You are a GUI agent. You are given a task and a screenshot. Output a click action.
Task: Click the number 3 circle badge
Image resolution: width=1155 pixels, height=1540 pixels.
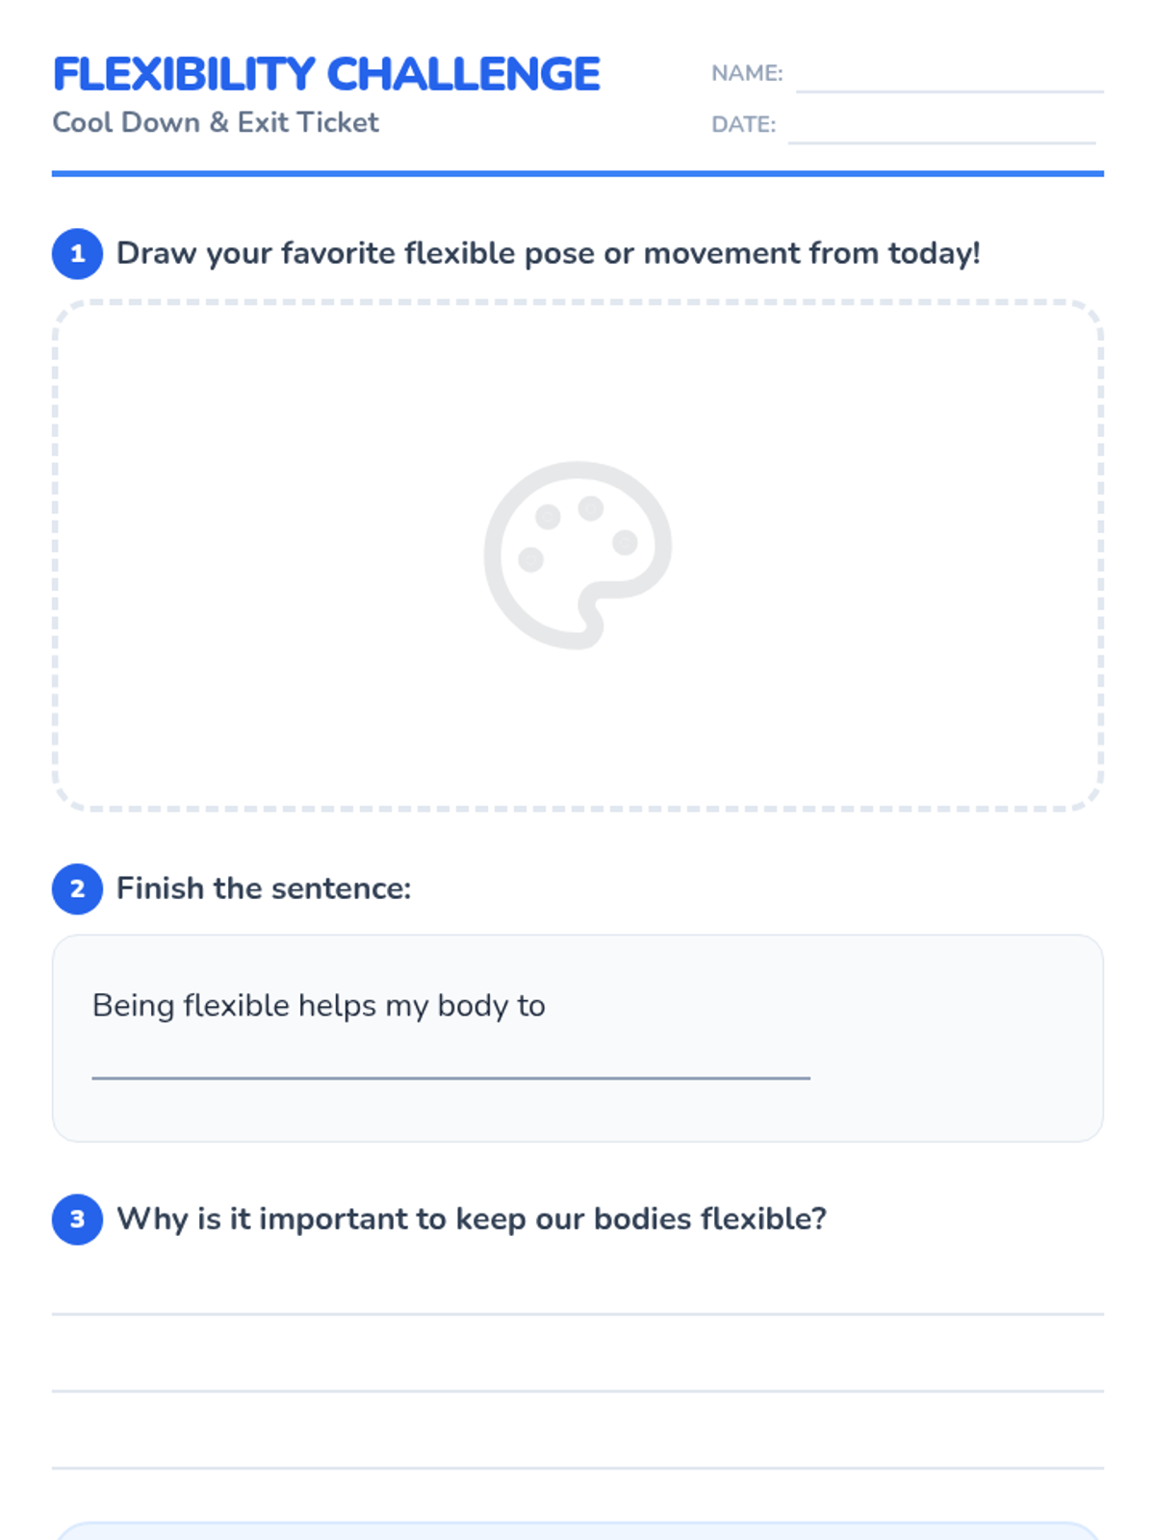click(x=77, y=1219)
